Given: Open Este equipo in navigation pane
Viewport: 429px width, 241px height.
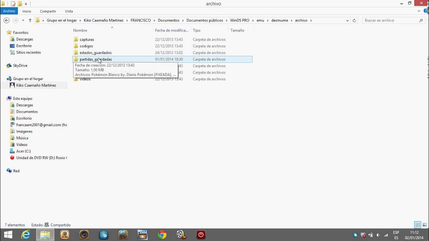Looking at the screenshot, I should coord(22,98).
